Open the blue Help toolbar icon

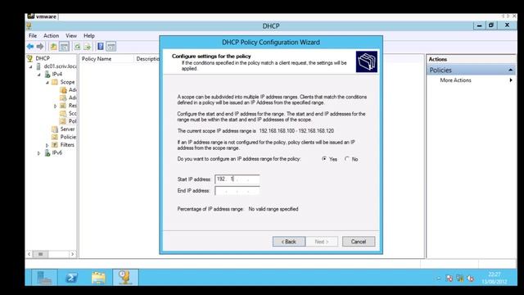coord(100,47)
